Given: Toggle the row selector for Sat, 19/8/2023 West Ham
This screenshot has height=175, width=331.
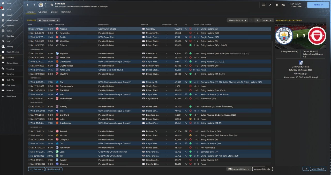Looking at the screenshot, I should (x=29, y=41).
